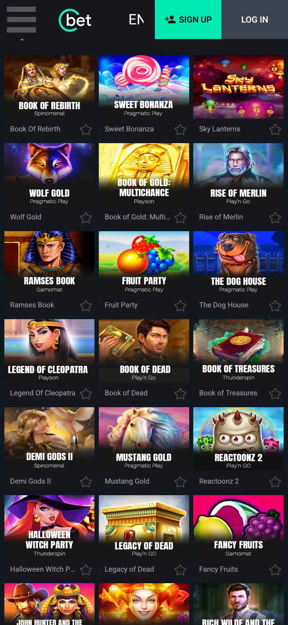Viewport: 288px width, 625px height.
Task: Add Wolf Gold to favorites
Action: 86,218
